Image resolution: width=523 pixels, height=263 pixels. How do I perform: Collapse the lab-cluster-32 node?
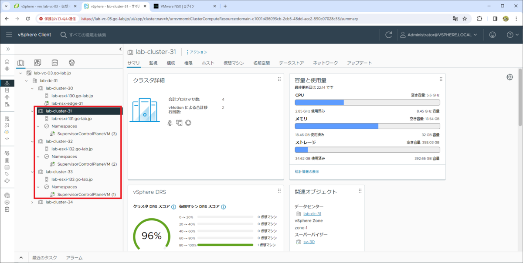(32, 141)
